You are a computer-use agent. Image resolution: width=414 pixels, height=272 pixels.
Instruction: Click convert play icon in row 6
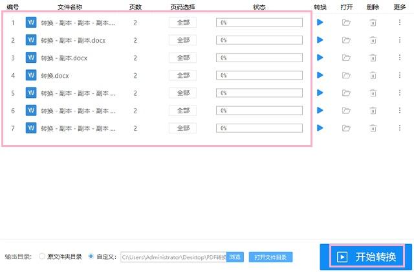[x=320, y=111]
